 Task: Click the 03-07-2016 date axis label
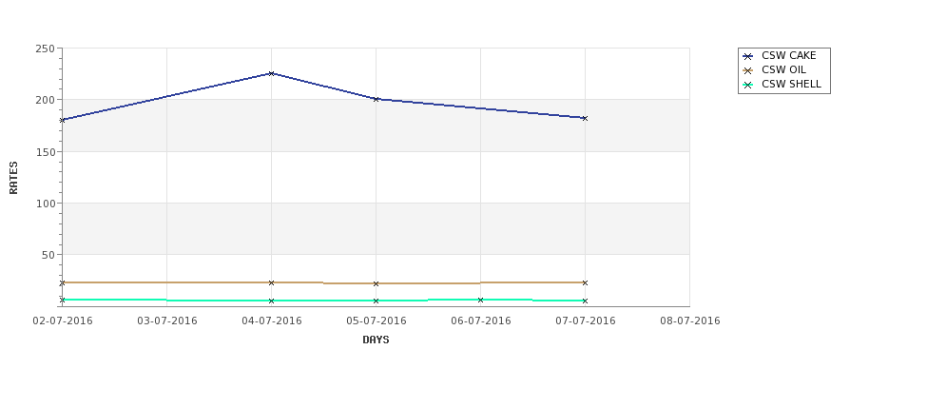pyautogui.click(x=167, y=321)
